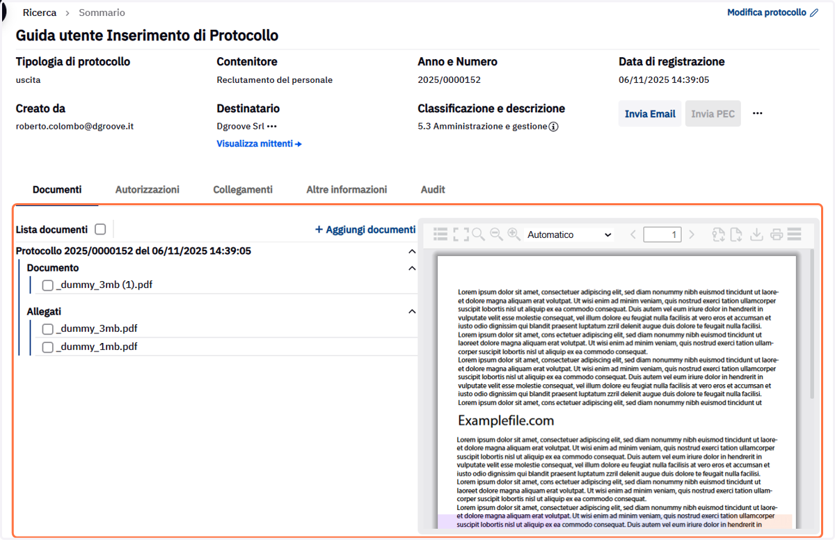Zoom in the PDF preview
The height and width of the screenshot is (540, 835).
[x=514, y=235]
